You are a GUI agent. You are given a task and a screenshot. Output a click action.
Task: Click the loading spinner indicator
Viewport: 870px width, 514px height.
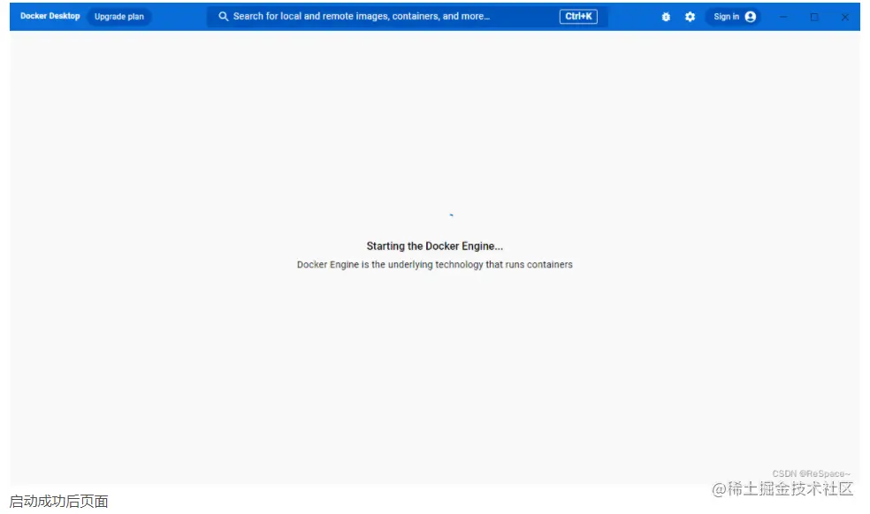451,215
